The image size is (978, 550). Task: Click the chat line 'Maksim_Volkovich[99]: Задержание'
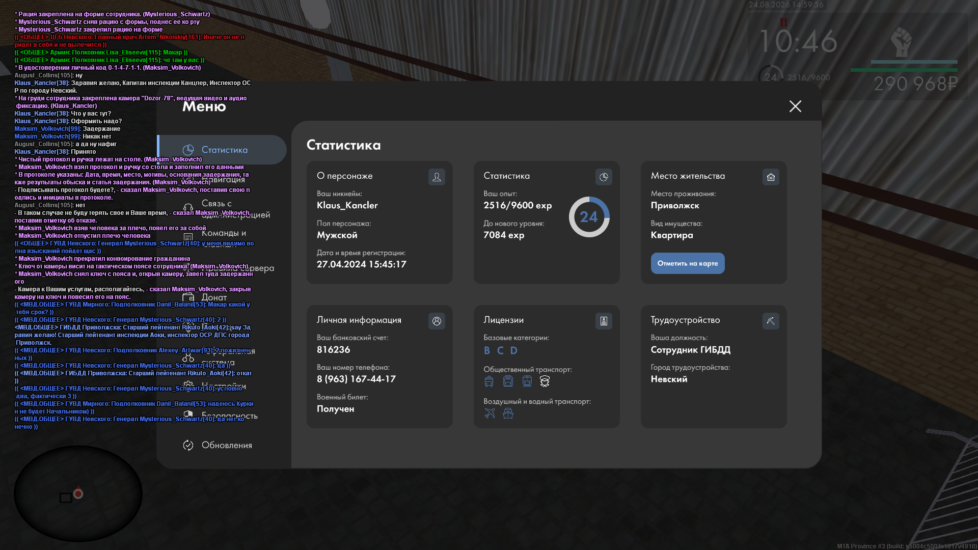67,129
